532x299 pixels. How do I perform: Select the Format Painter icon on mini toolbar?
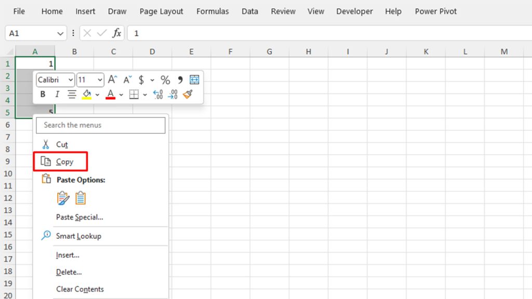click(188, 94)
